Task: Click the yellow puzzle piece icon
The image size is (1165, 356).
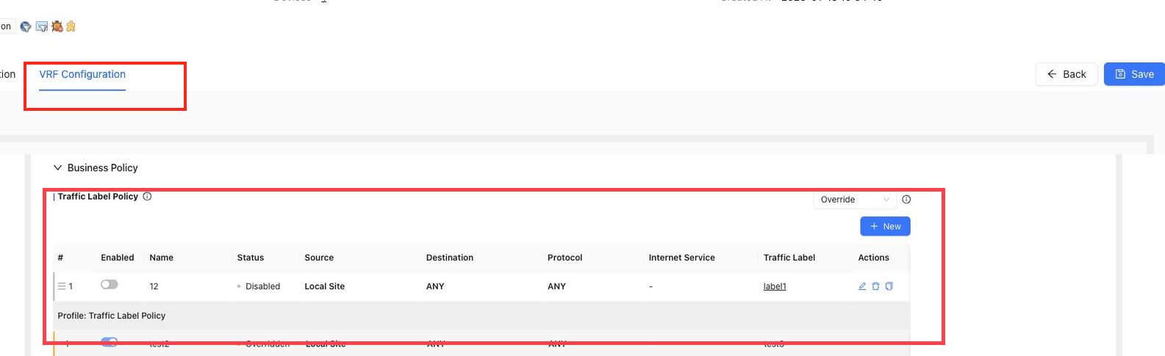Action: pyautogui.click(x=71, y=26)
